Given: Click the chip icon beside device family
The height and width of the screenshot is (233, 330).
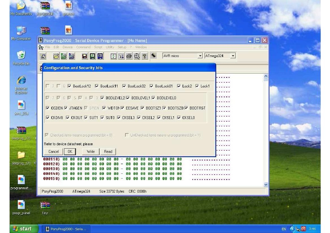Looking at the screenshot, I should [154, 56].
